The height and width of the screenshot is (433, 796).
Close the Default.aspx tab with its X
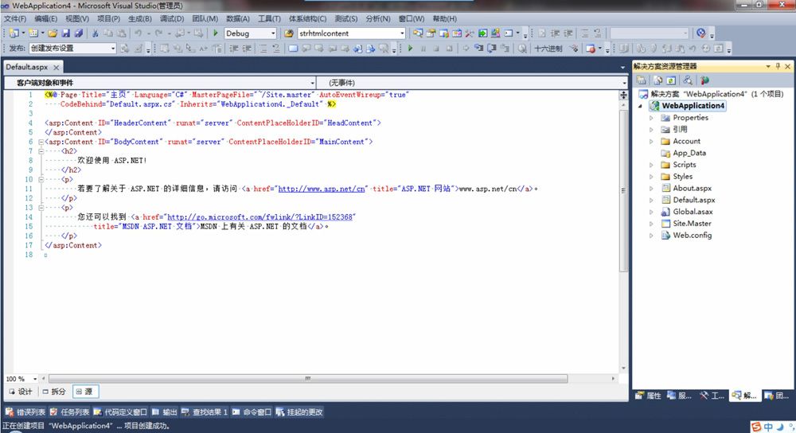tap(57, 67)
